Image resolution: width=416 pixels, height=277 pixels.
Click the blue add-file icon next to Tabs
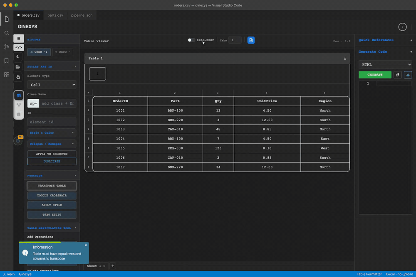251,40
